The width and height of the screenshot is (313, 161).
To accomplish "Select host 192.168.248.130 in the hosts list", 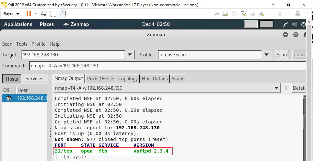I will (32, 98).
